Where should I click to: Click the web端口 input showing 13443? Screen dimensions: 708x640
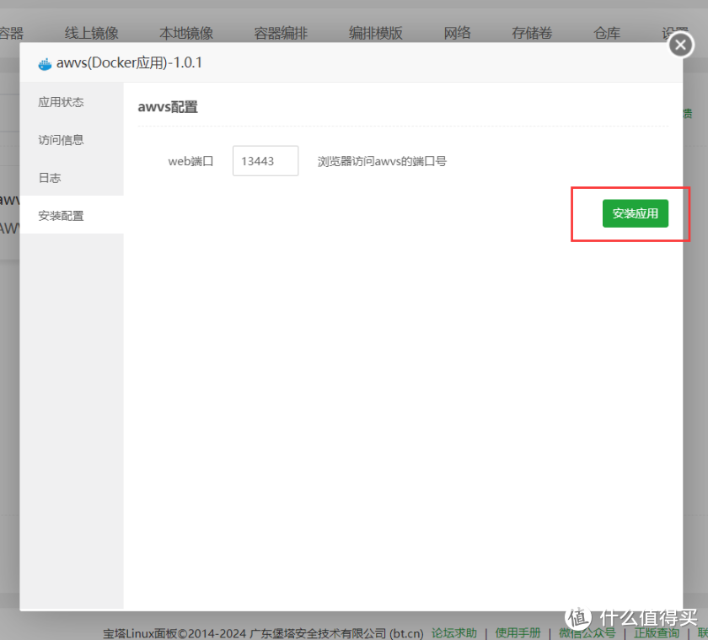click(265, 160)
